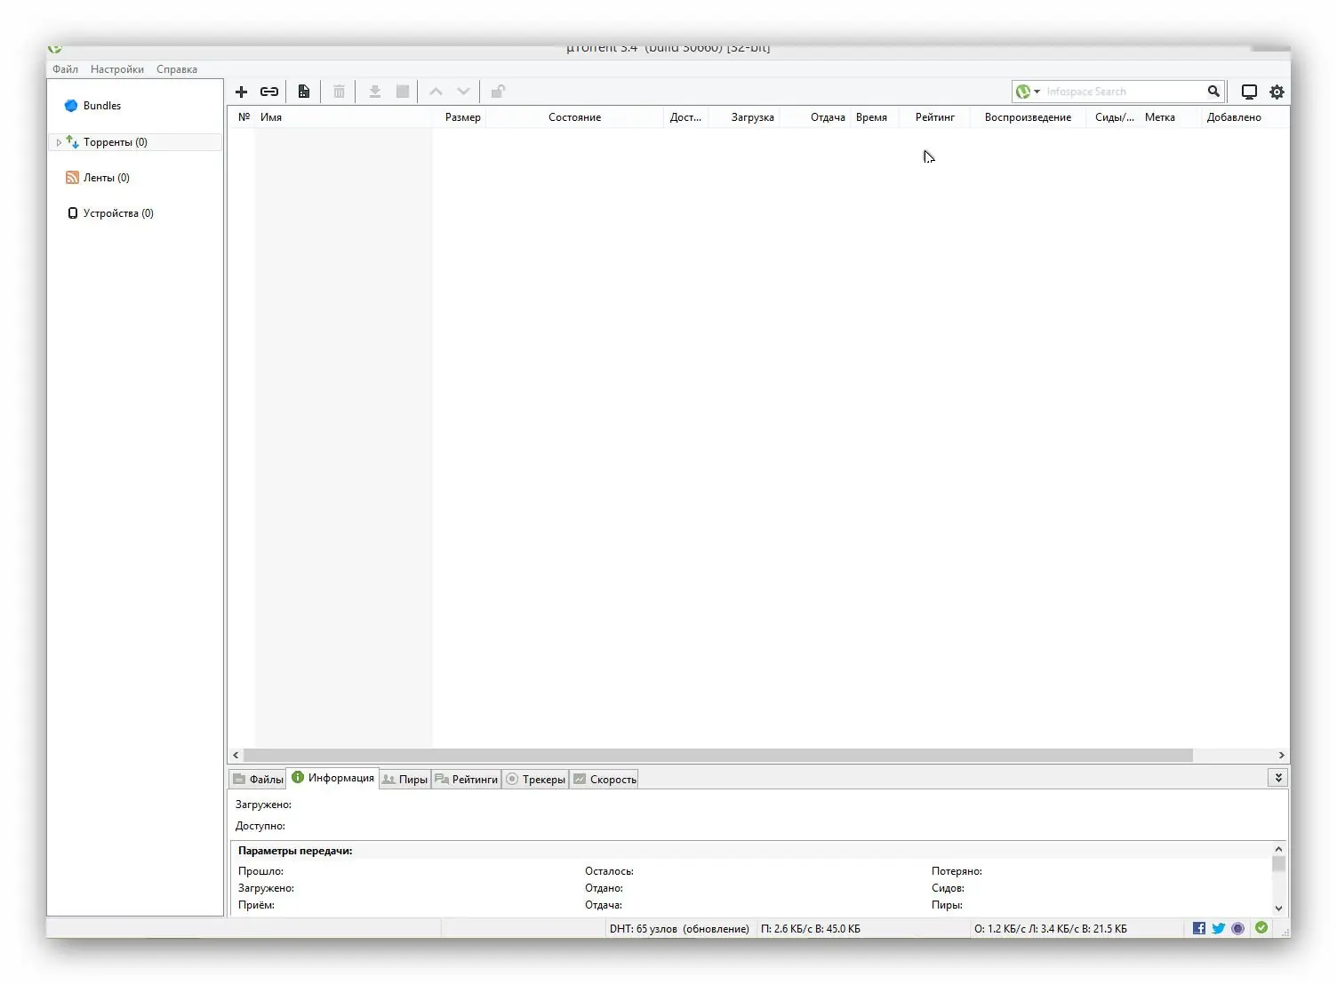Open the Справка menu
This screenshot has height=985, width=1337.
point(177,69)
